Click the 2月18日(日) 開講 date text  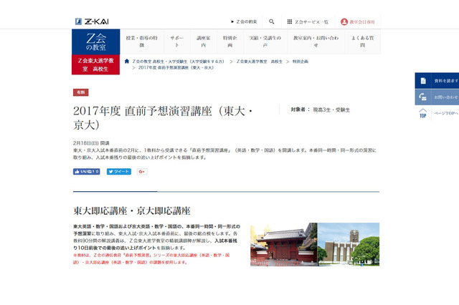pyautogui.click(x=91, y=143)
